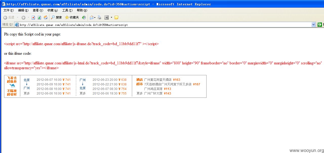Click the 2012-06-07 08:30 ¥754 flight

[x=110, y=89]
